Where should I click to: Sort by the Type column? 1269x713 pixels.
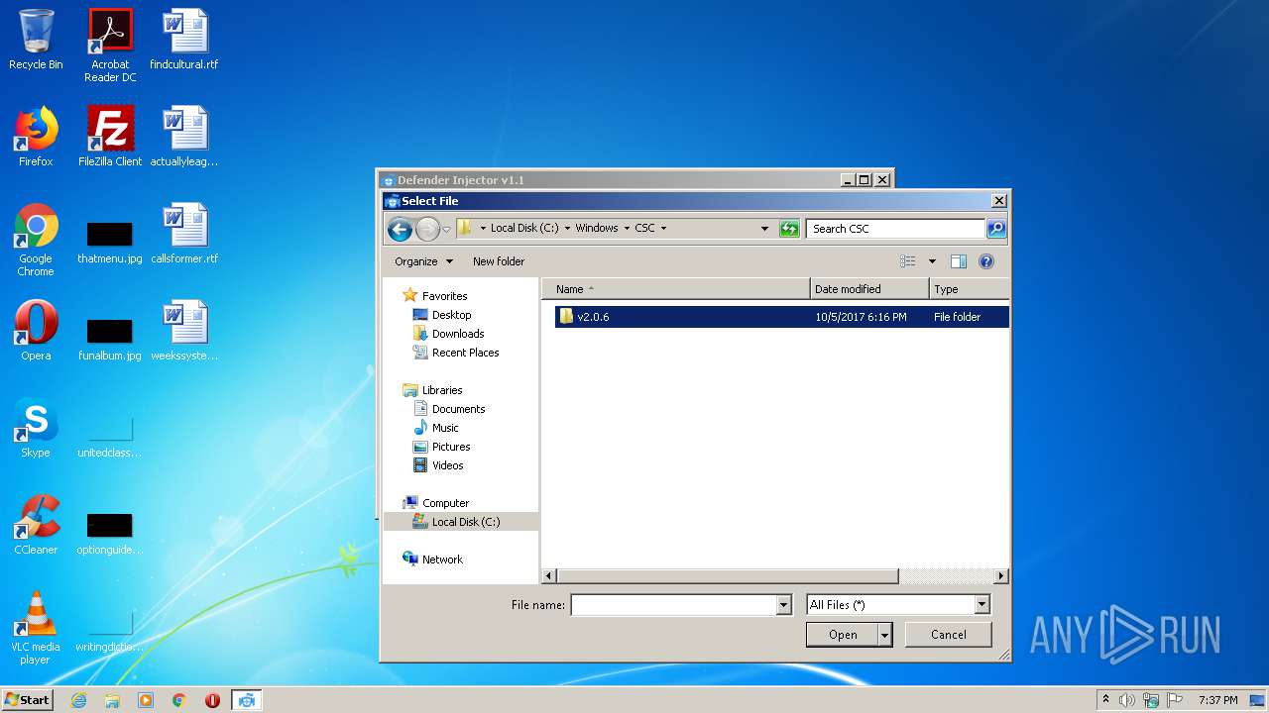click(x=969, y=289)
